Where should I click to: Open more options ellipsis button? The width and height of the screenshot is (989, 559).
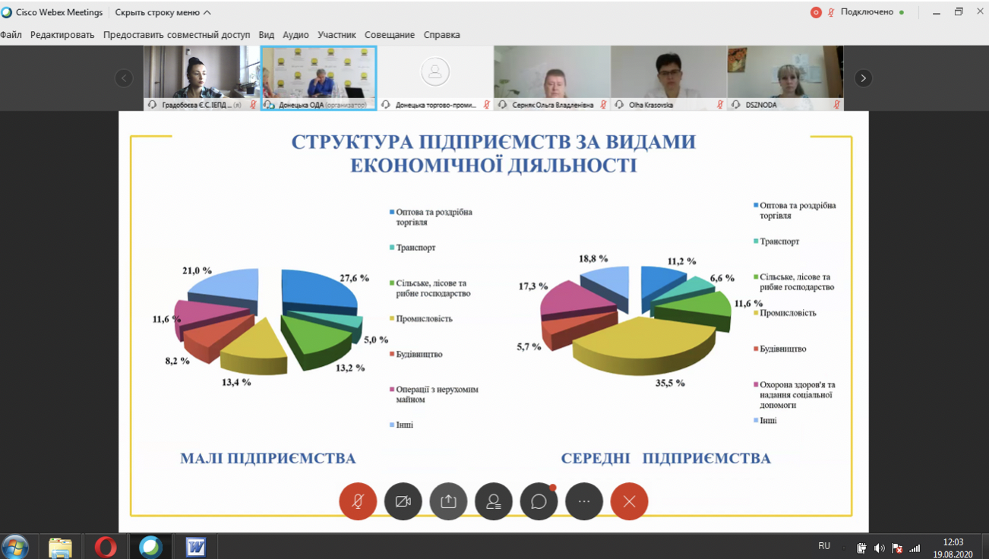tap(584, 501)
